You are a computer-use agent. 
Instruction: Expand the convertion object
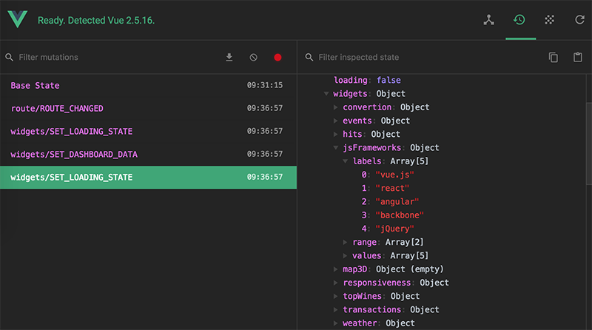click(335, 107)
